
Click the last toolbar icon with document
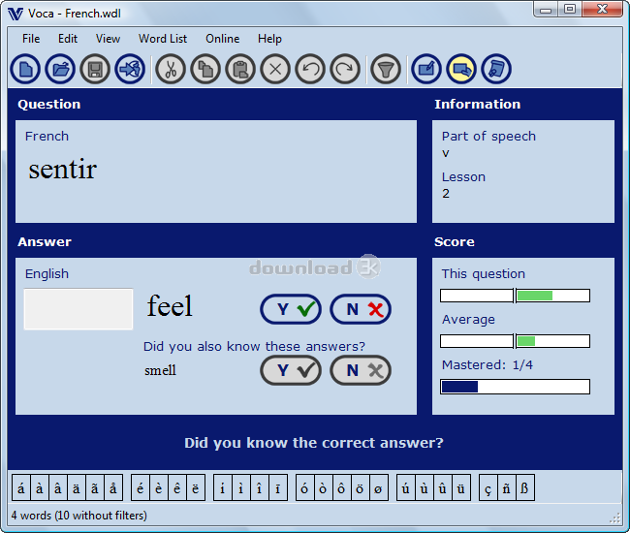[x=496, y=69]
